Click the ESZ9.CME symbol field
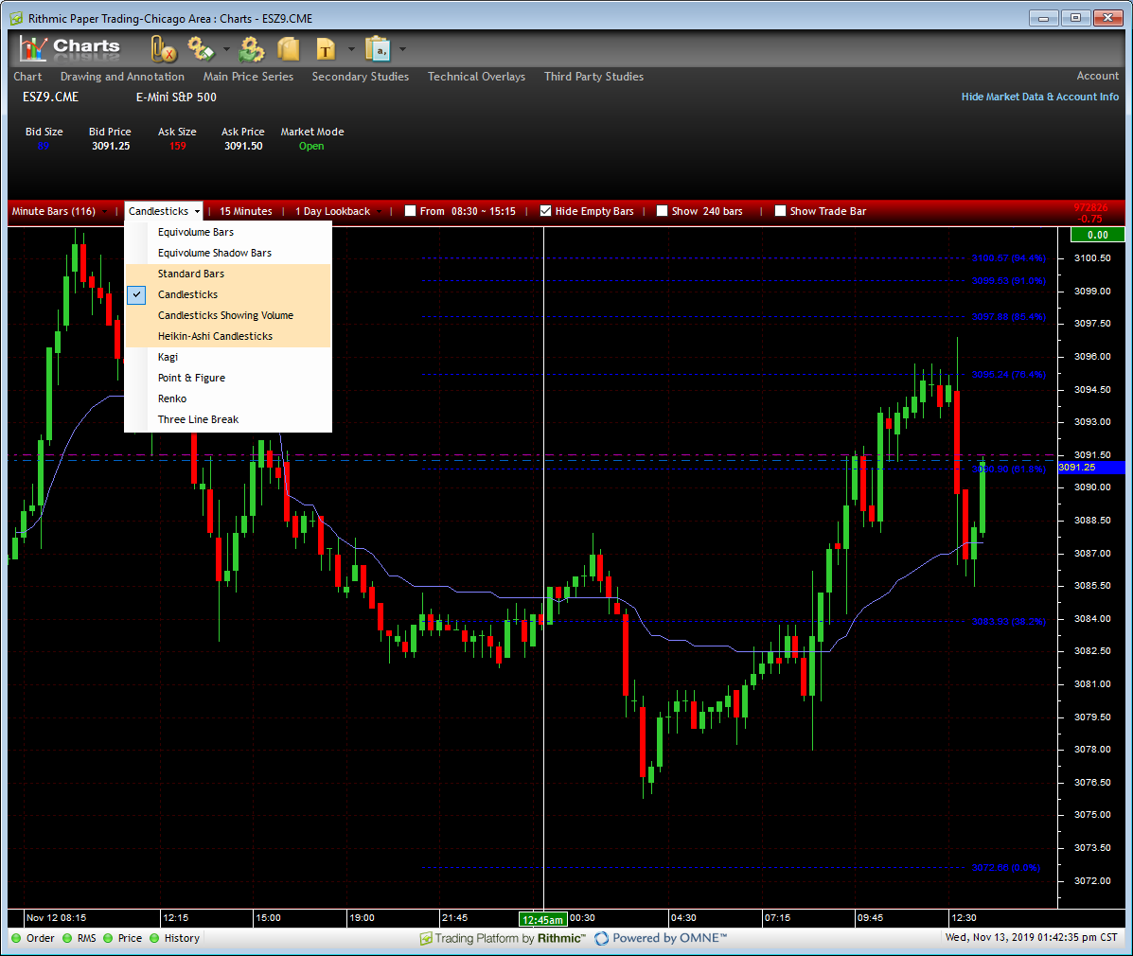The image size is (1133, 956). click(x=50, y=97)
